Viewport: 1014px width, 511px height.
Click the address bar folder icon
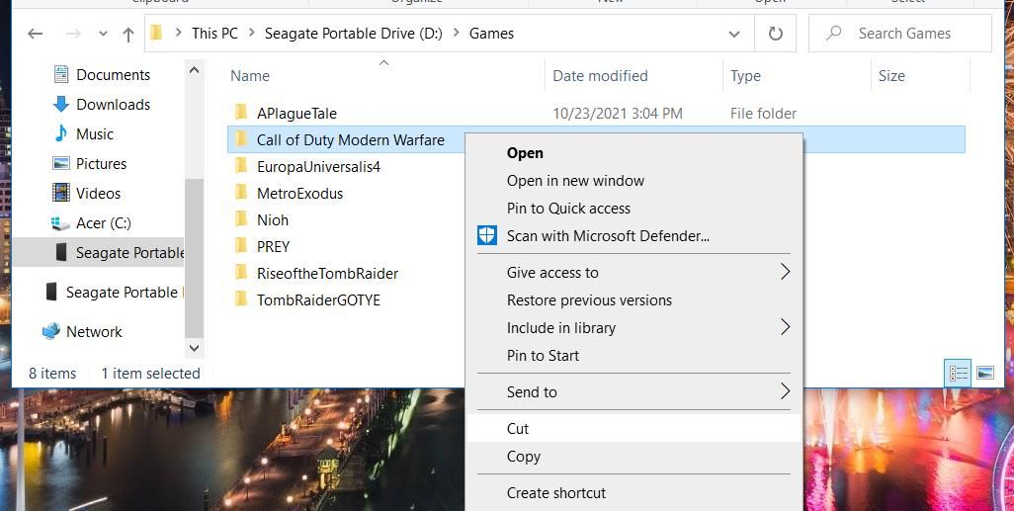pyautogui.click(x=156, y=33)
